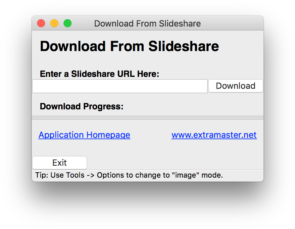Click the large "Download From Slideshare" heading
This screenshot has width=295, height=229.
tap(129, 46)
